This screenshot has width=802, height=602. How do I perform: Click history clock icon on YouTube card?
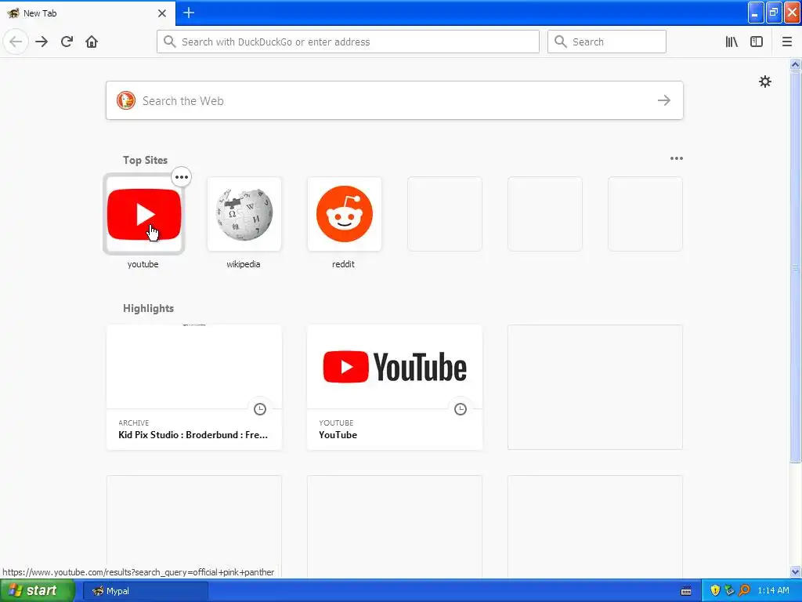[461, 409]
